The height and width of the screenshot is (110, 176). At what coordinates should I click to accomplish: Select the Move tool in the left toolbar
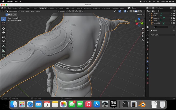4,28
